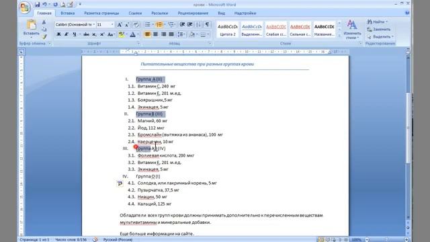This screenshot has width=430, height=242.
Task: Switch to the Вставка tab
Action: [x=67, y=13]
